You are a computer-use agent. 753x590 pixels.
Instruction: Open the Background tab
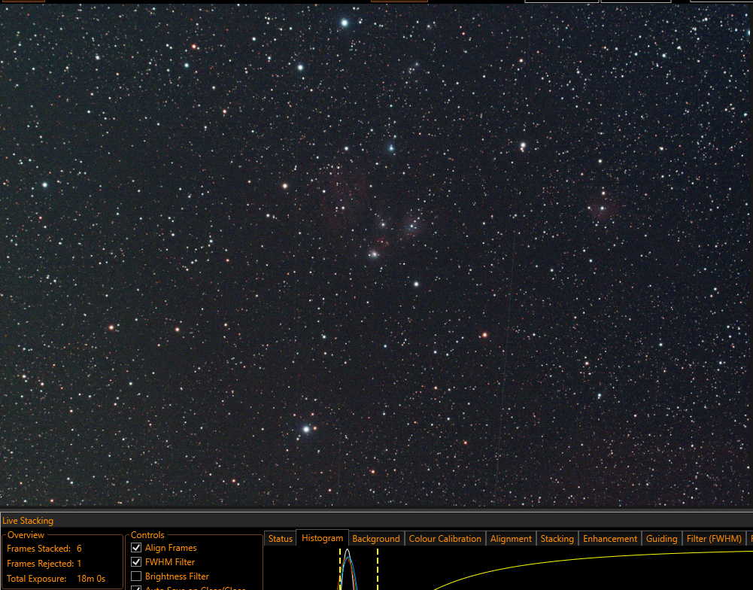click(x=376, y=539)
